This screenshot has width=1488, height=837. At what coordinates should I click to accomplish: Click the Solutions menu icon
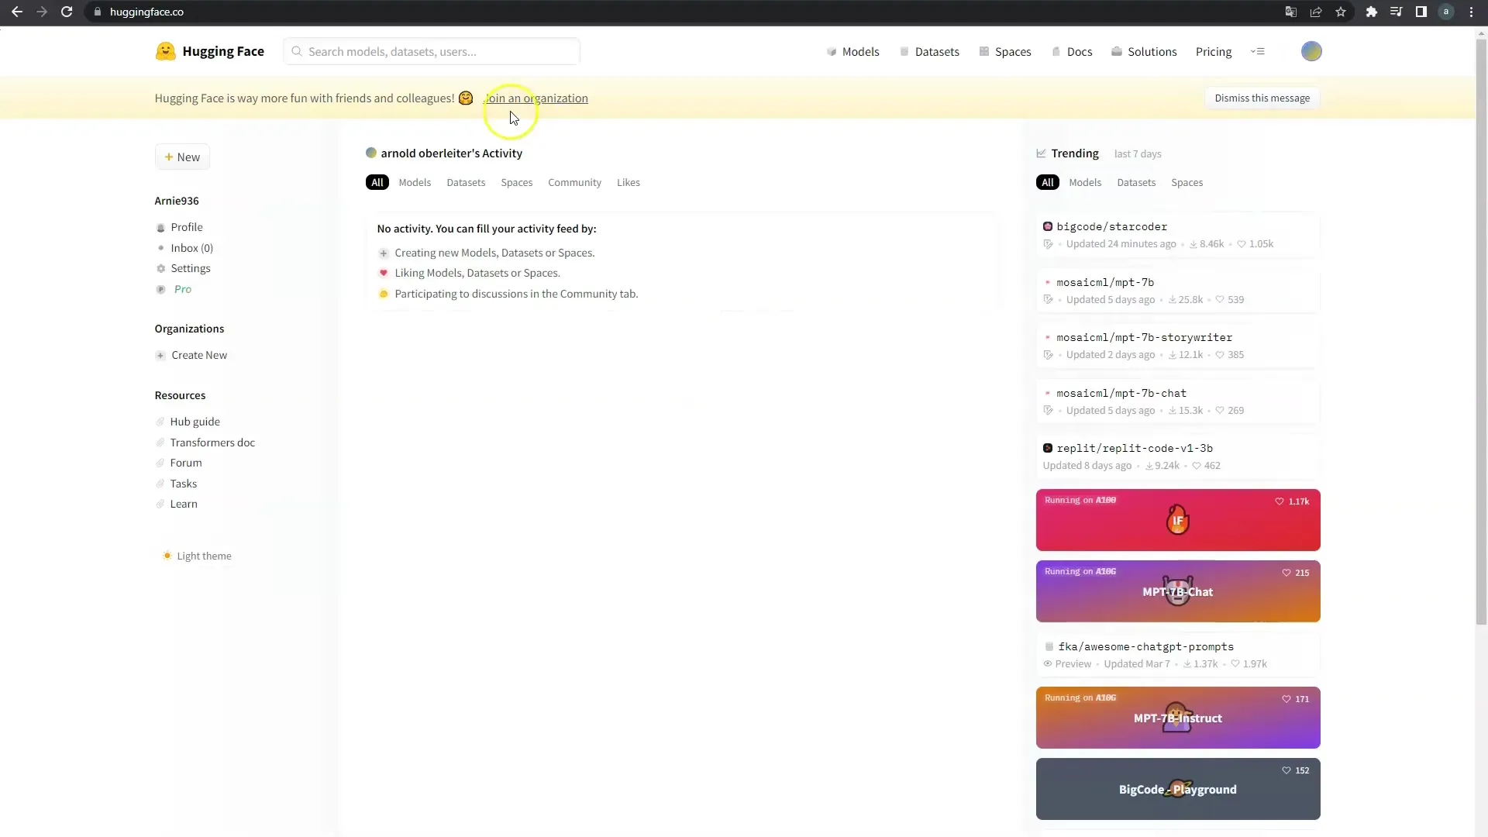point(1116,51)
